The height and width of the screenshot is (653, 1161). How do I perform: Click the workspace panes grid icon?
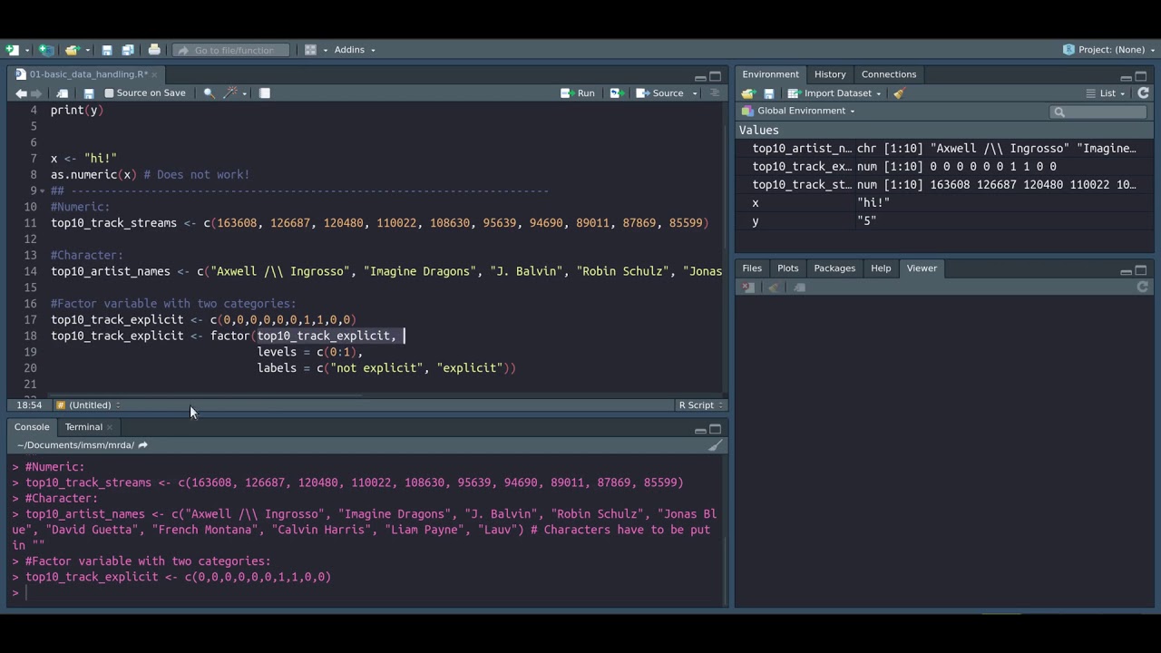pyautogui.click(x=310, y=50)
